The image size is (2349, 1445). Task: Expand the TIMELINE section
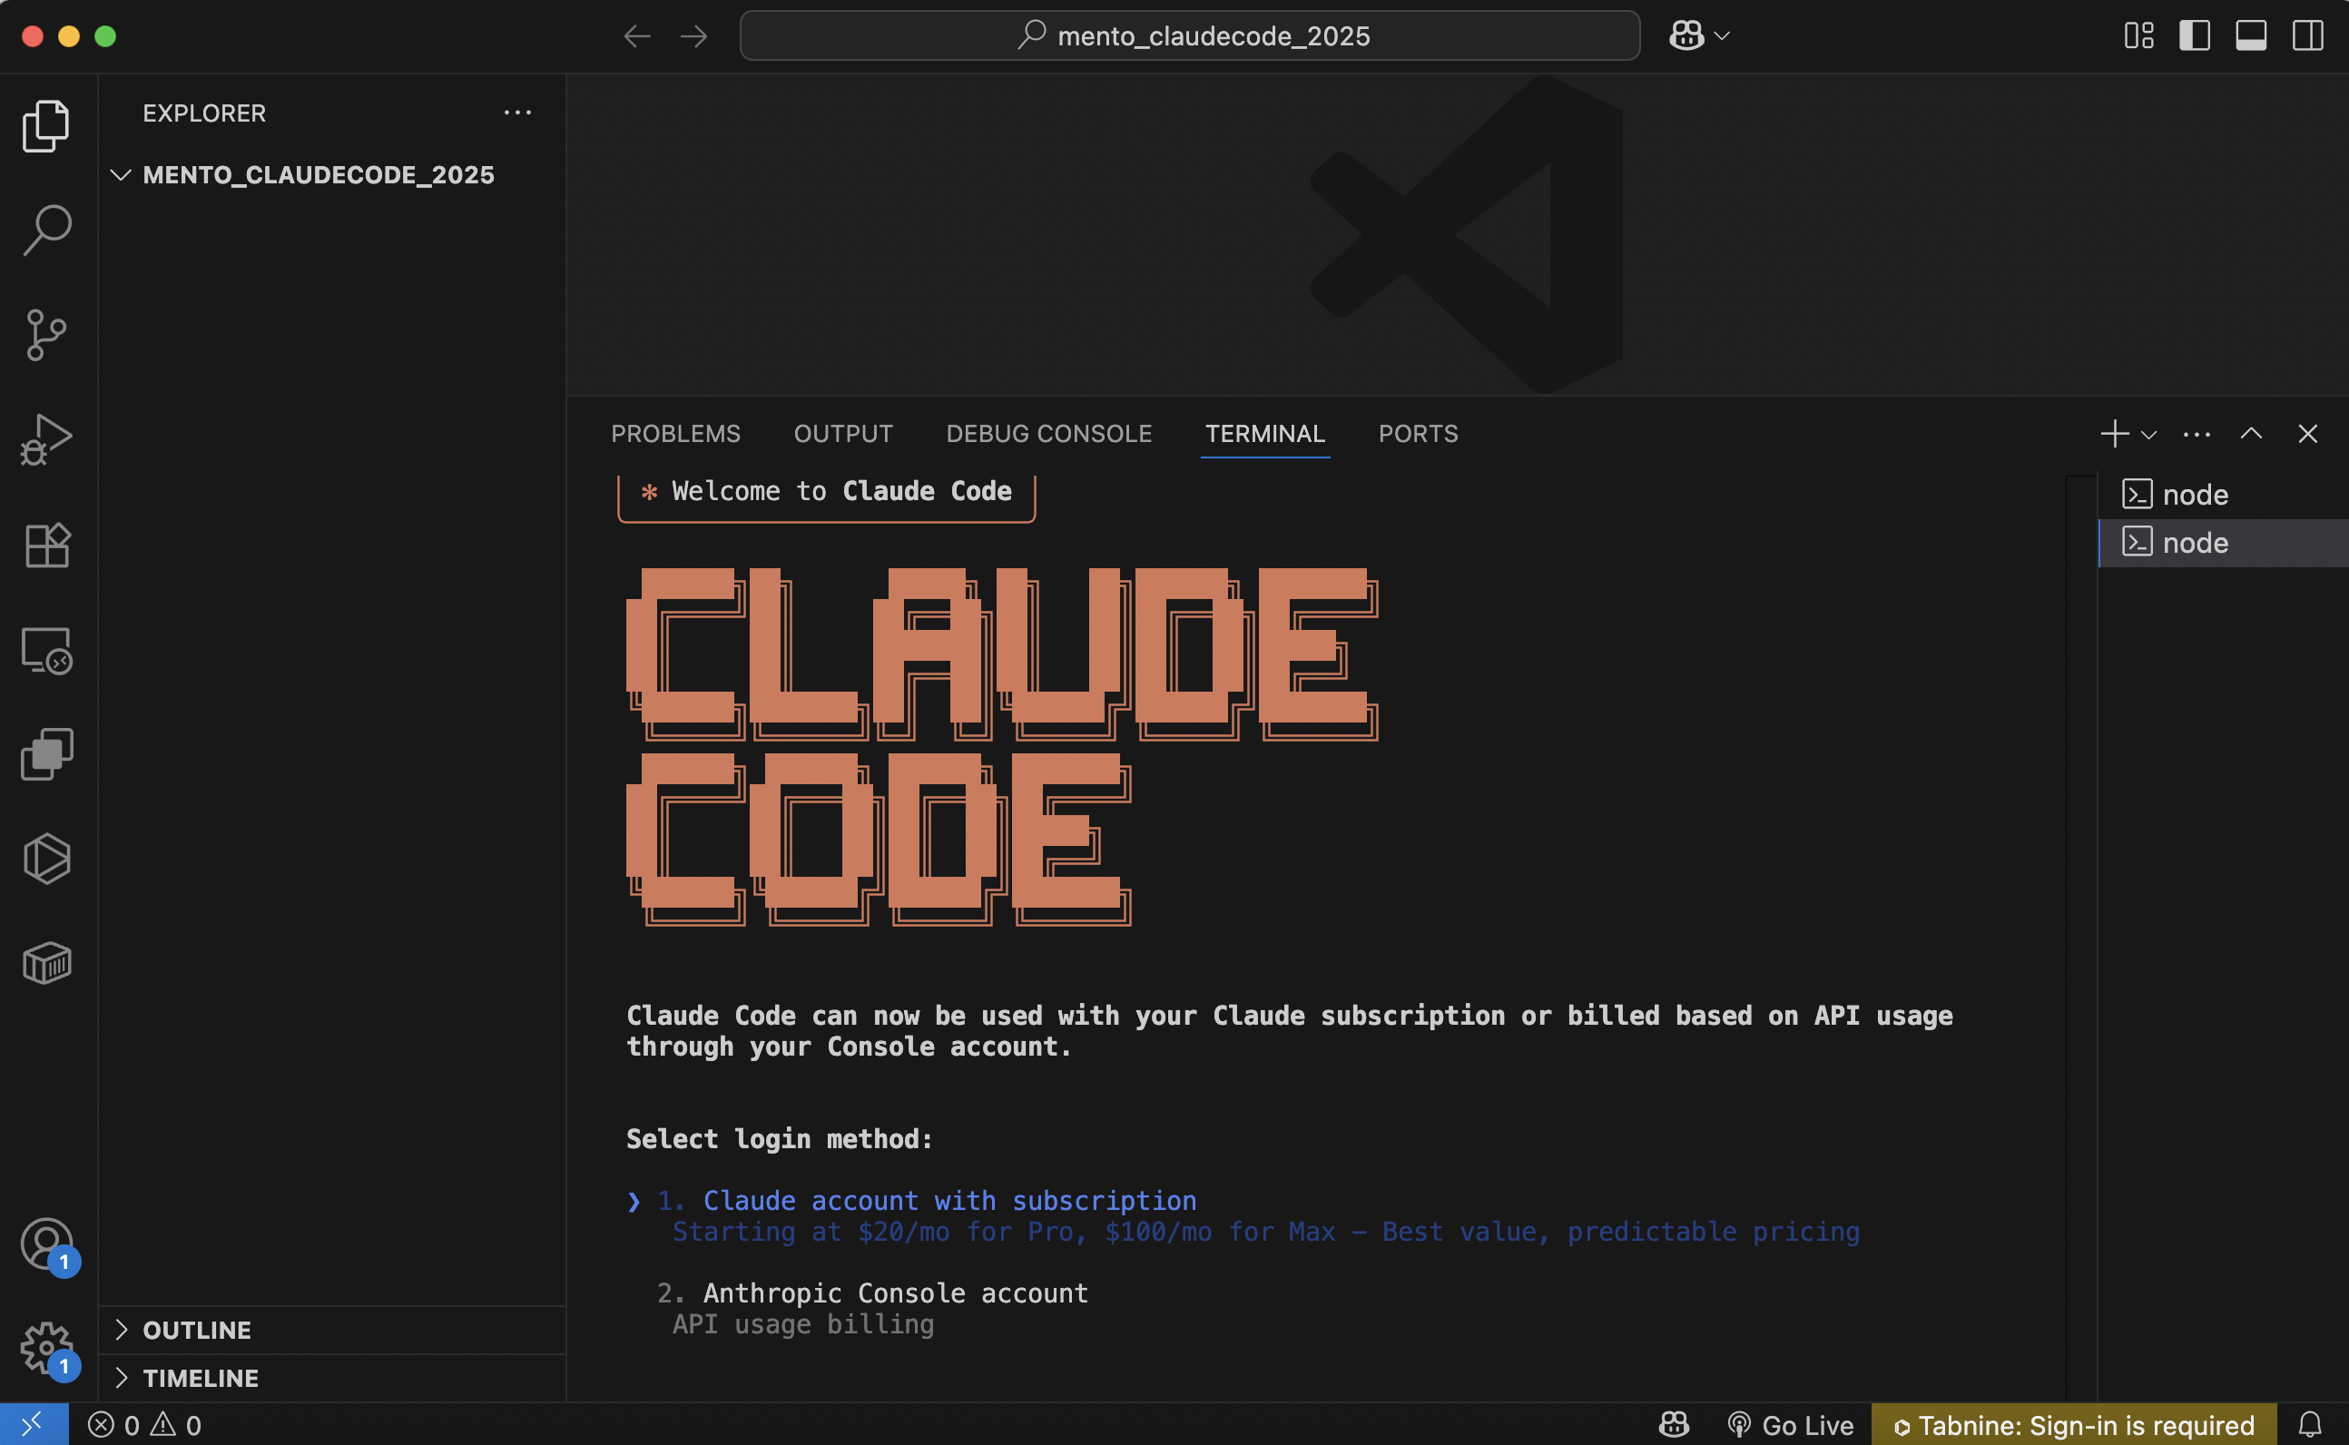(x=201, y=1378)
